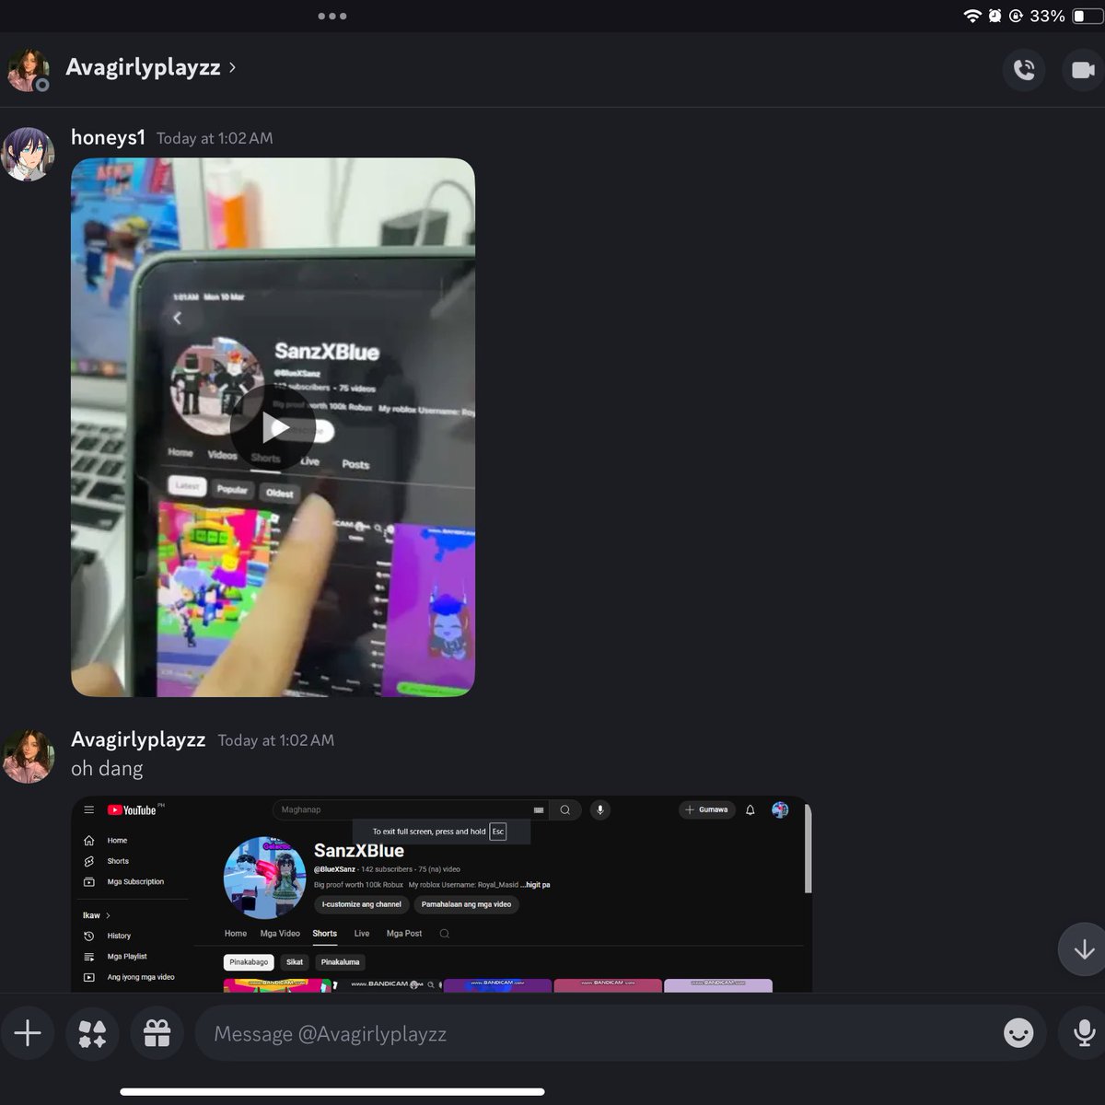Open the YouTube screenshot image attachment
Screen dimensions: 1105x1105
click(442, 894)
